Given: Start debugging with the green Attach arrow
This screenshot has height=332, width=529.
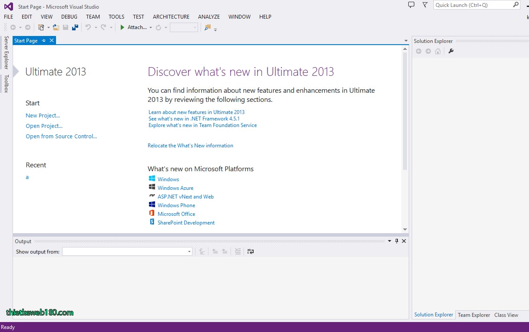Looking at the screenshot, I should point(122,27).
